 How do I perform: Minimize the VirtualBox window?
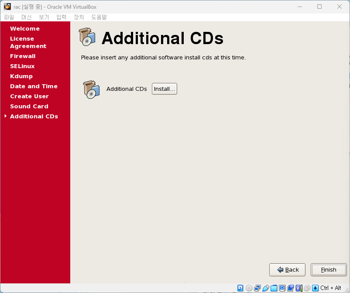pyautogui.click(x=300, y=7)
